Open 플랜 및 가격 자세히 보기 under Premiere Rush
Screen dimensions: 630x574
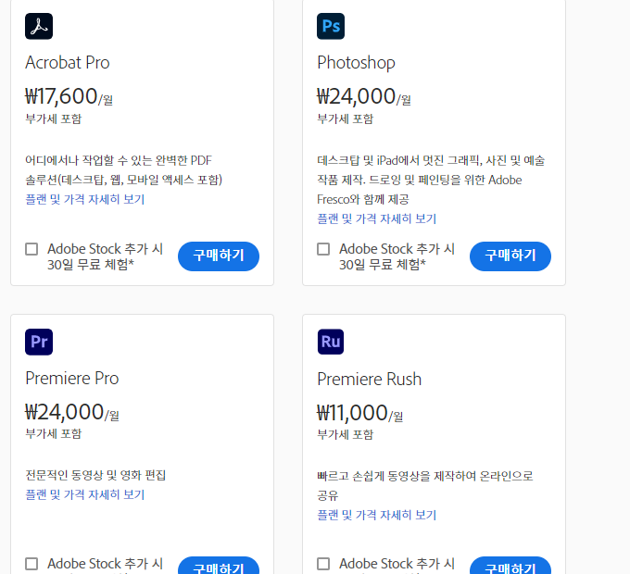(x=376, y=515)
